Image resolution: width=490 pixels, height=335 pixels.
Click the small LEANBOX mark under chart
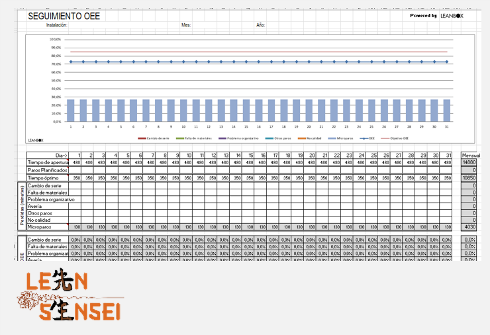(x=36, y=140)
